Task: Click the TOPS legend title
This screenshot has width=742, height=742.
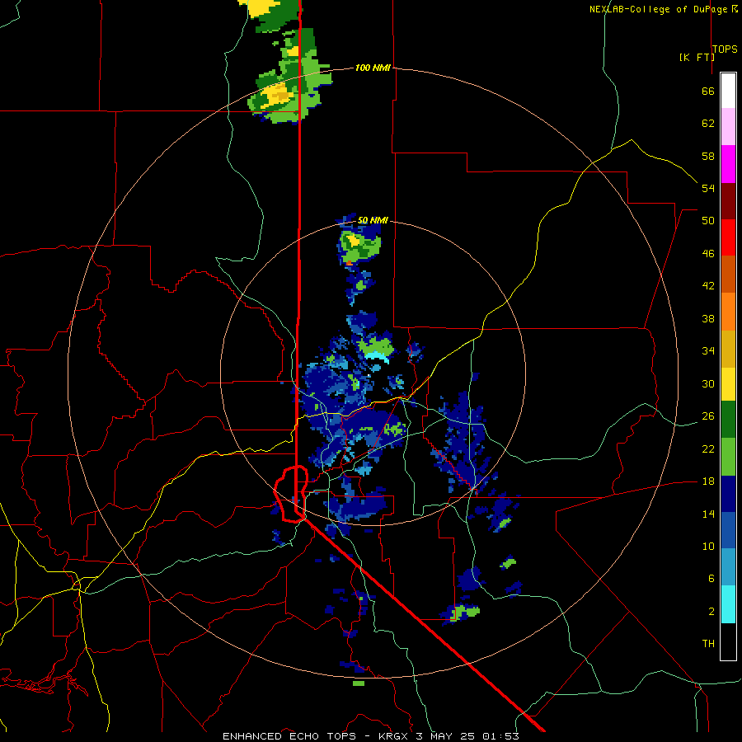Action: [x=725, y=49]
